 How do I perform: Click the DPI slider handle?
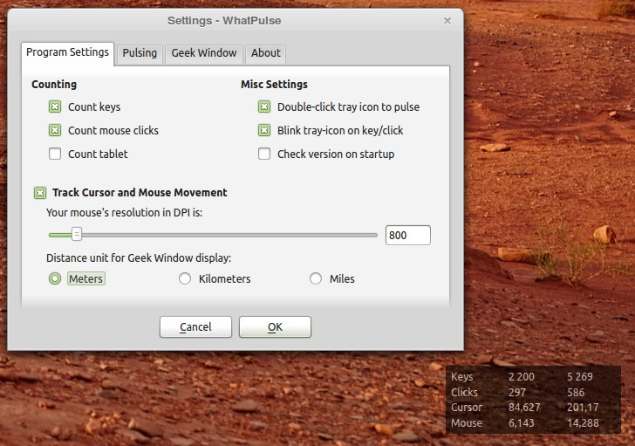point(77,235)
